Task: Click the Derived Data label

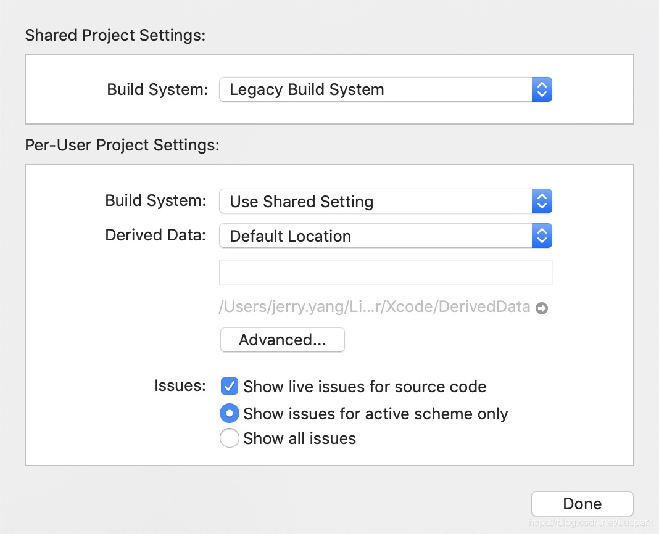Action: click(x=155, y=235)
